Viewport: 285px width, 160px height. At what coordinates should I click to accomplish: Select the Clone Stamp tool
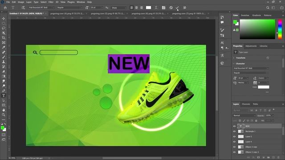pos(4,62)
